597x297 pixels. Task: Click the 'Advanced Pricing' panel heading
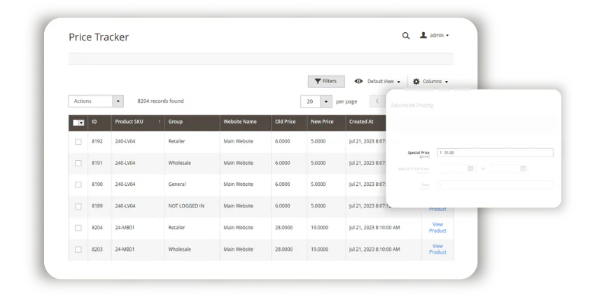pos(412,105)
